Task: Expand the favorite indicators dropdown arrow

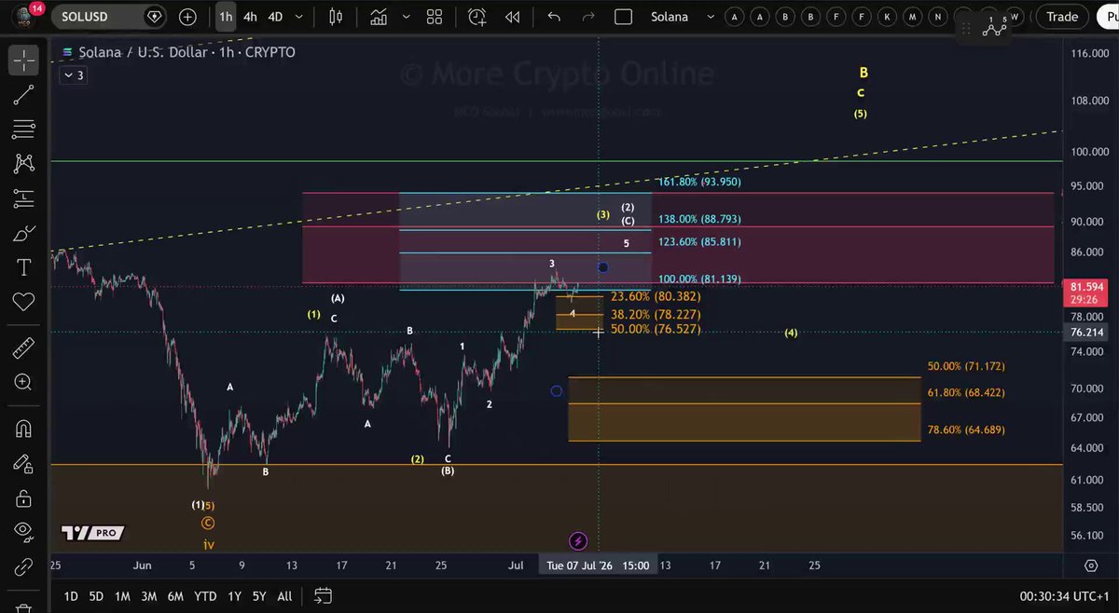Action: (406, 17)
